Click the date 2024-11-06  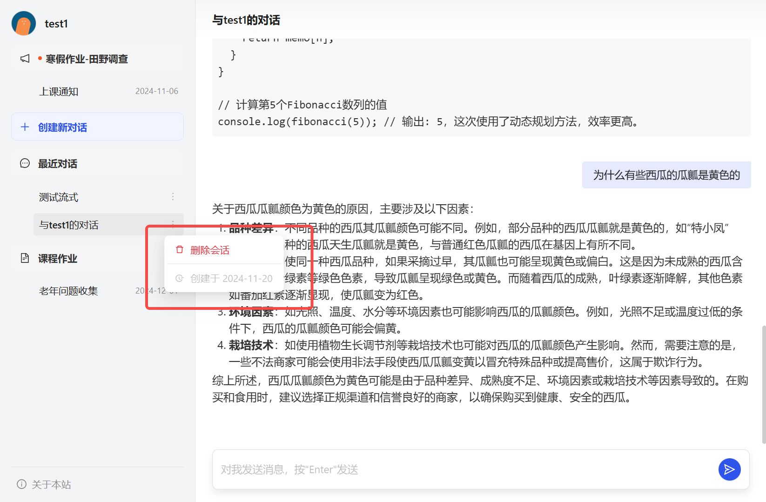[157, 91]
